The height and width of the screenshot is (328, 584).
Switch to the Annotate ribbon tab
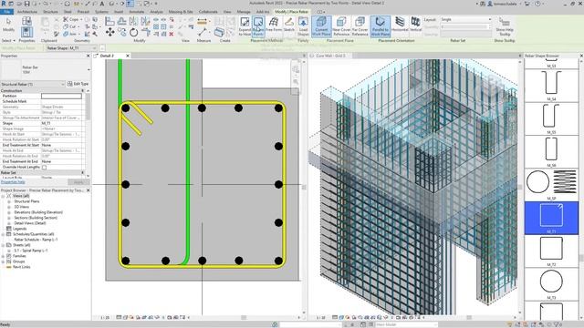[136, 12]
